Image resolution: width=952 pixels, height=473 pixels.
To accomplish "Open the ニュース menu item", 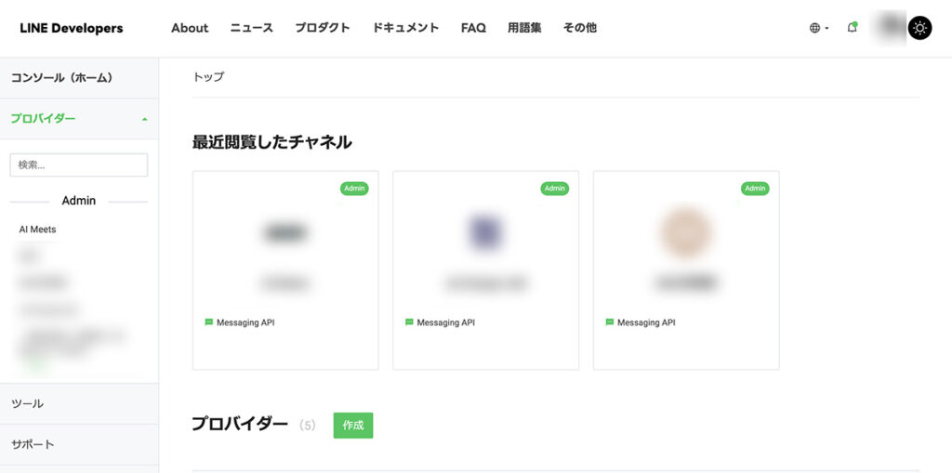I will [251, 28].
